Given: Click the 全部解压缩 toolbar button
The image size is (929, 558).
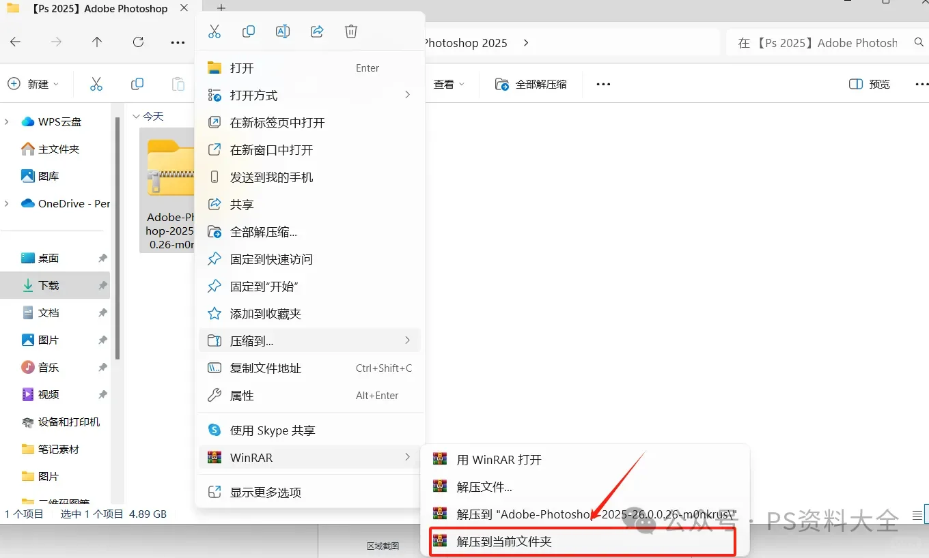Looking at the screenshot, I should [530, 84].
